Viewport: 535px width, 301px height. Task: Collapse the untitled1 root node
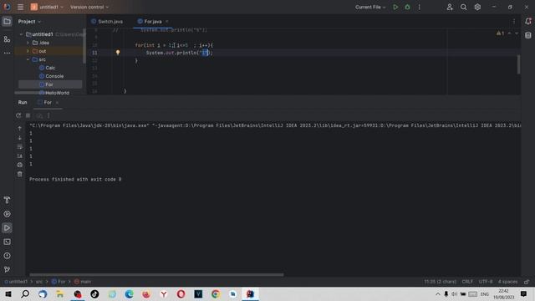pyautogui.click(x=21, y=34)
